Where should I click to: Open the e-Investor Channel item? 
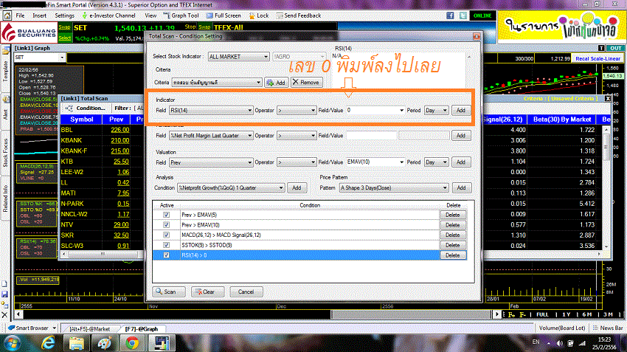click(108, 15)
